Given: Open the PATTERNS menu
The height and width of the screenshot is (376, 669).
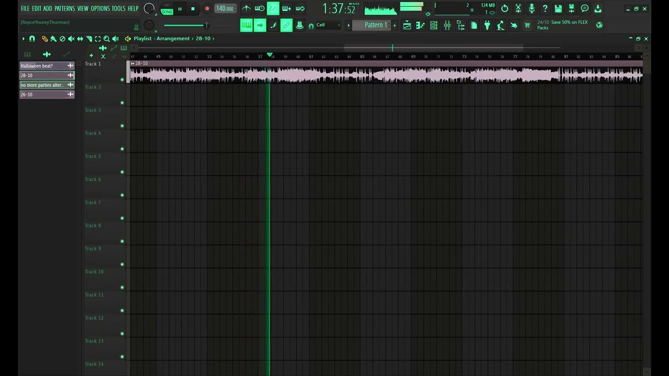Looking at the screenshot, I should [x=65, y=8].
